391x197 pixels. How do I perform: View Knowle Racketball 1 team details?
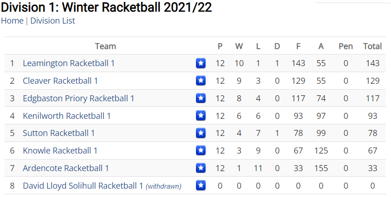click(x=60, y=150)
